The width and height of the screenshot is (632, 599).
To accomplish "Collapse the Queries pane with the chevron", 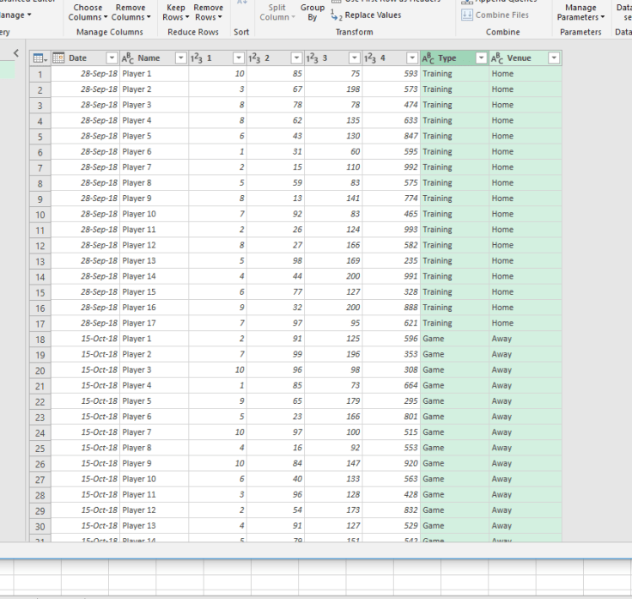I will click(15, 54).
